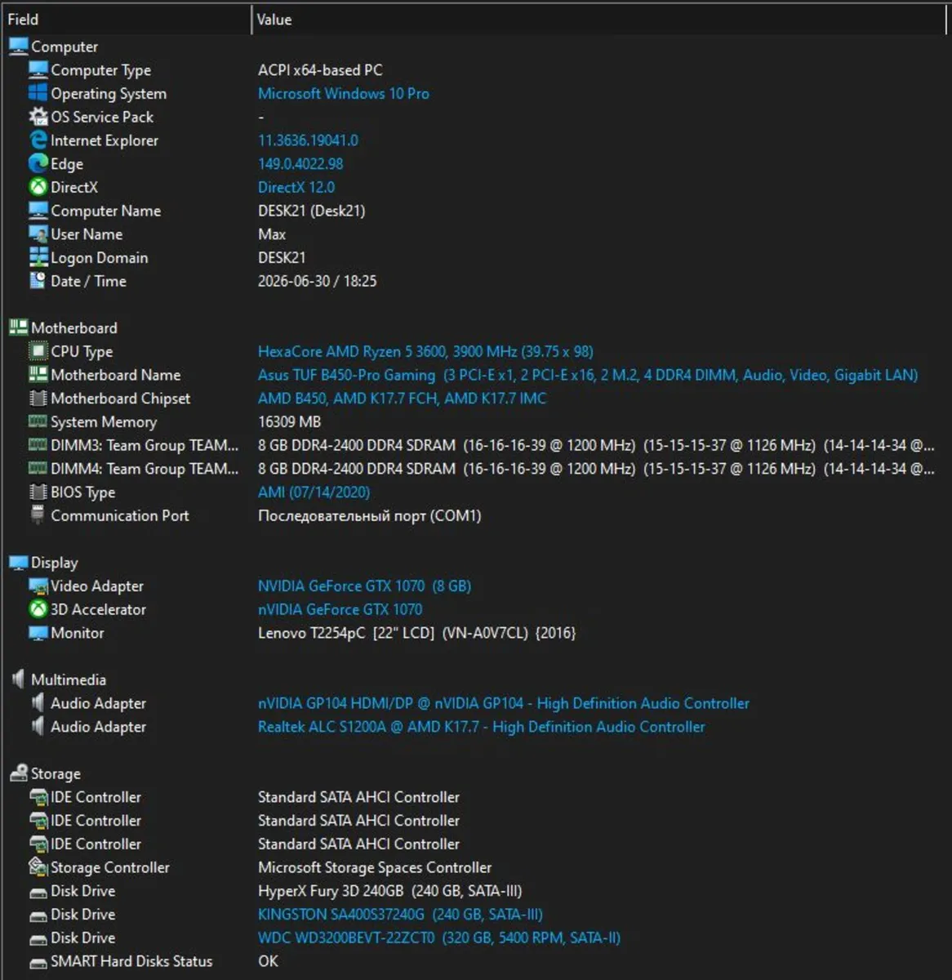Select the Последовательный порт (COM1) value
The height and width of the screenshot is (980, 952).
(370, 516)
